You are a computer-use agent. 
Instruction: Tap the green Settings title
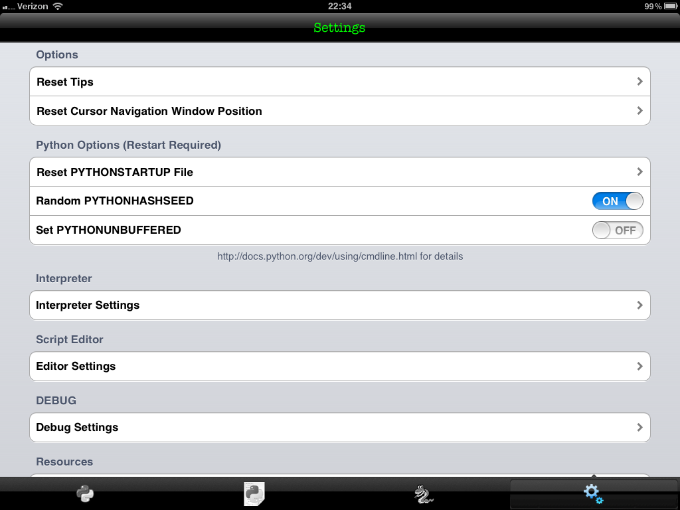(339, 28)
